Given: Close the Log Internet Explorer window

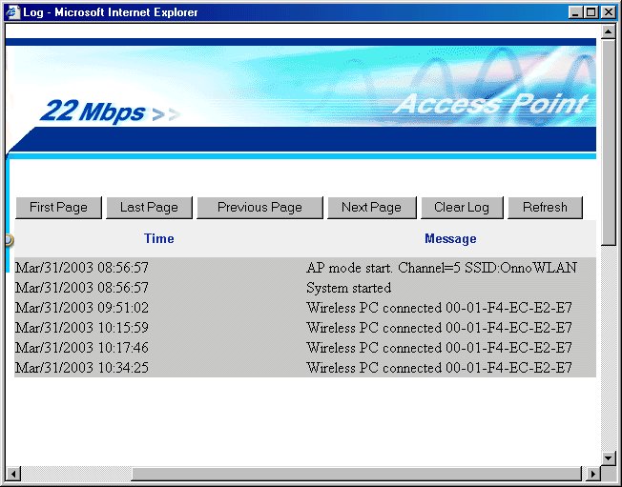Looking at the screenshot, I should coord(608,12).
